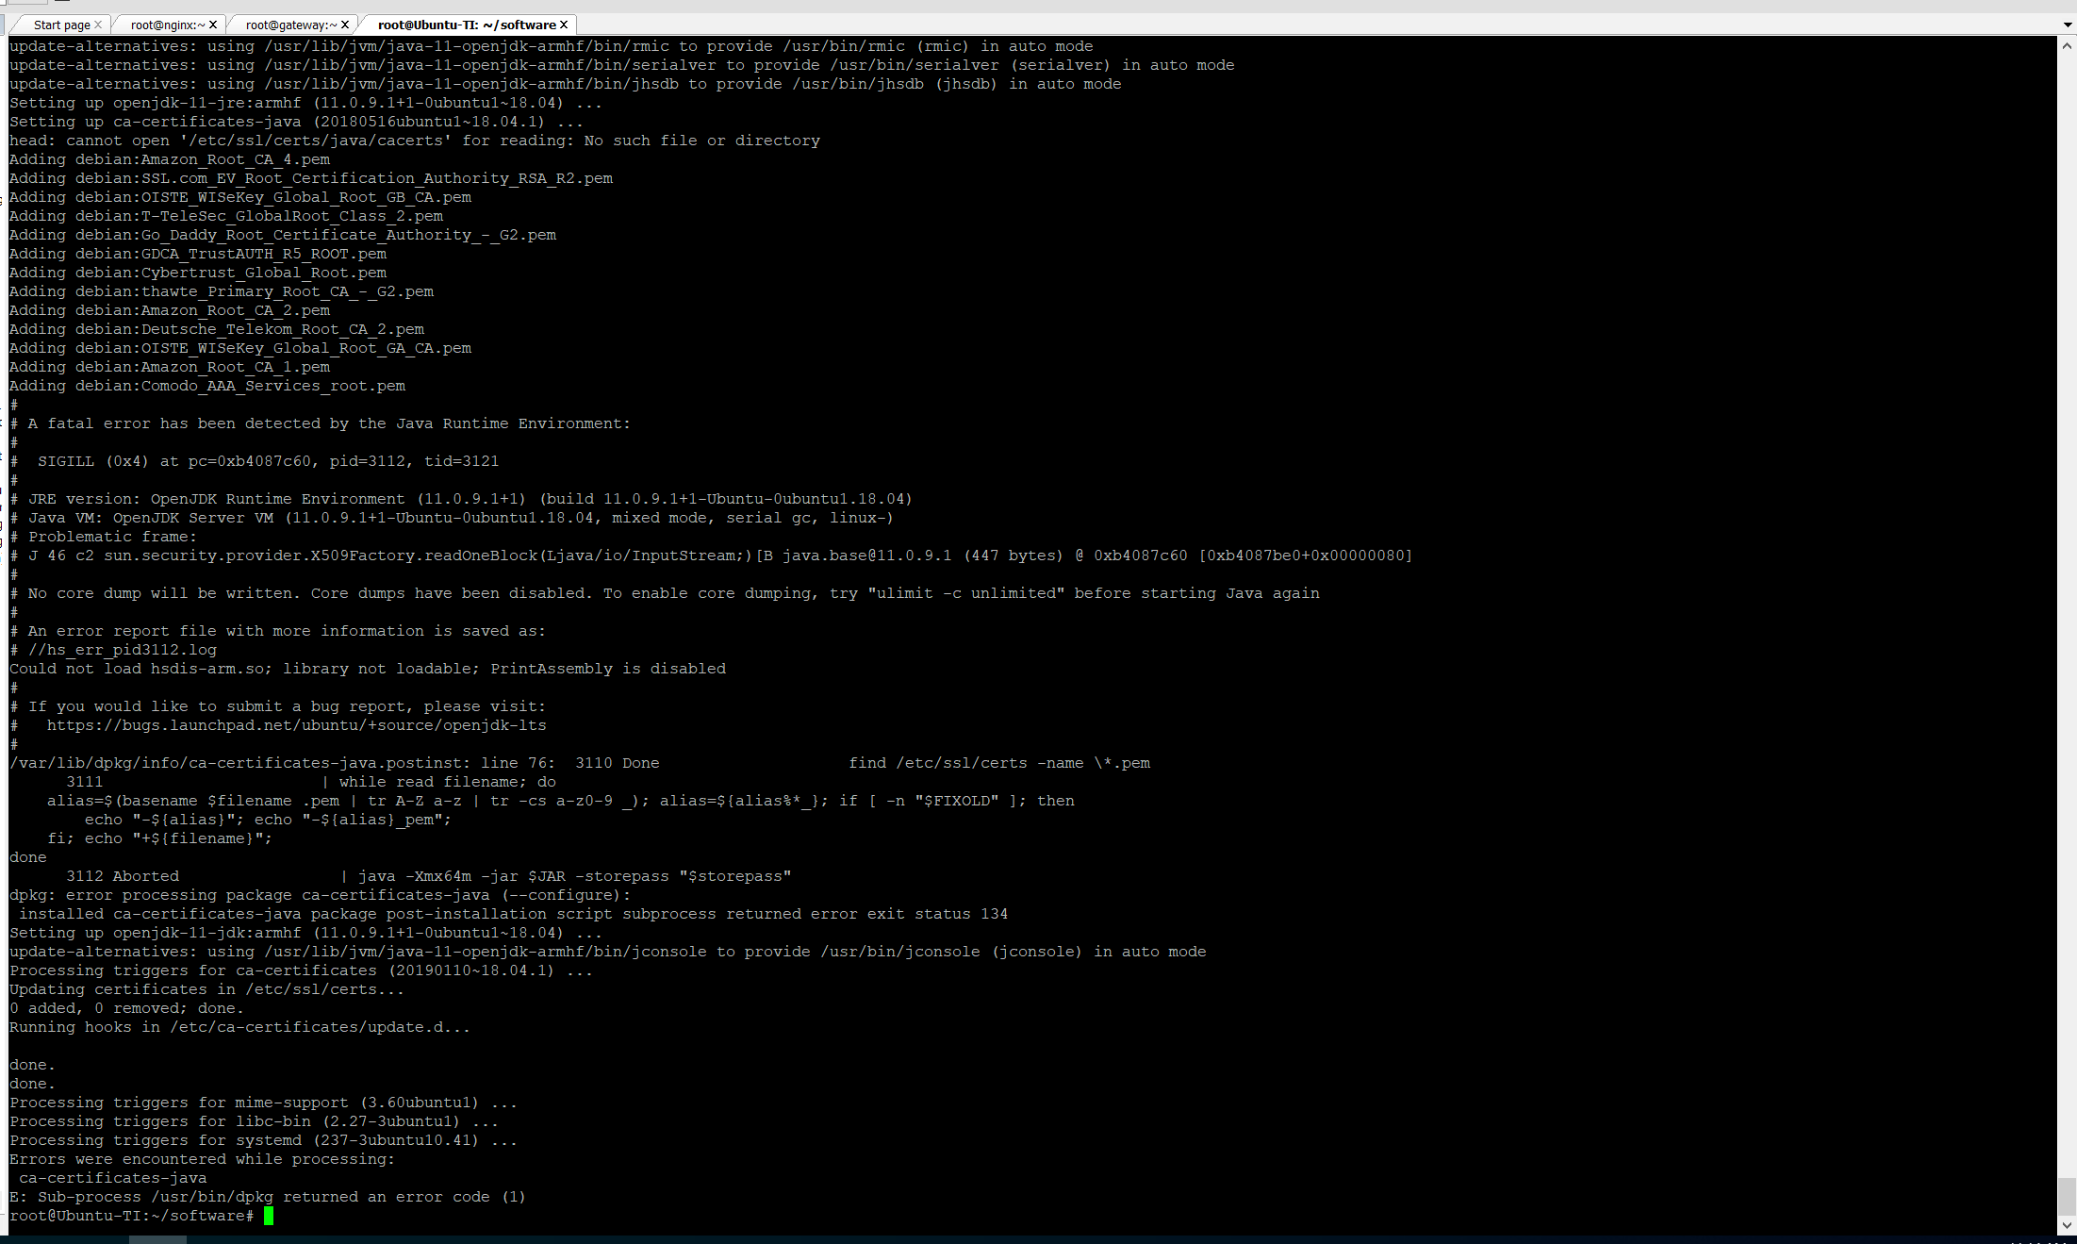2077x1244 pixels.
Task: Open the launchpad openjdk-lts bug report link
Action: click(x=297, y=725)
